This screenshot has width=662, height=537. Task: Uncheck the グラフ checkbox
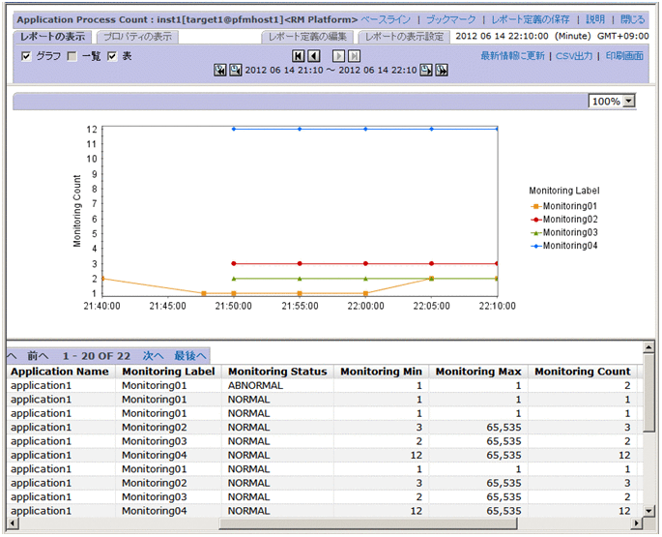coord(26,57)
